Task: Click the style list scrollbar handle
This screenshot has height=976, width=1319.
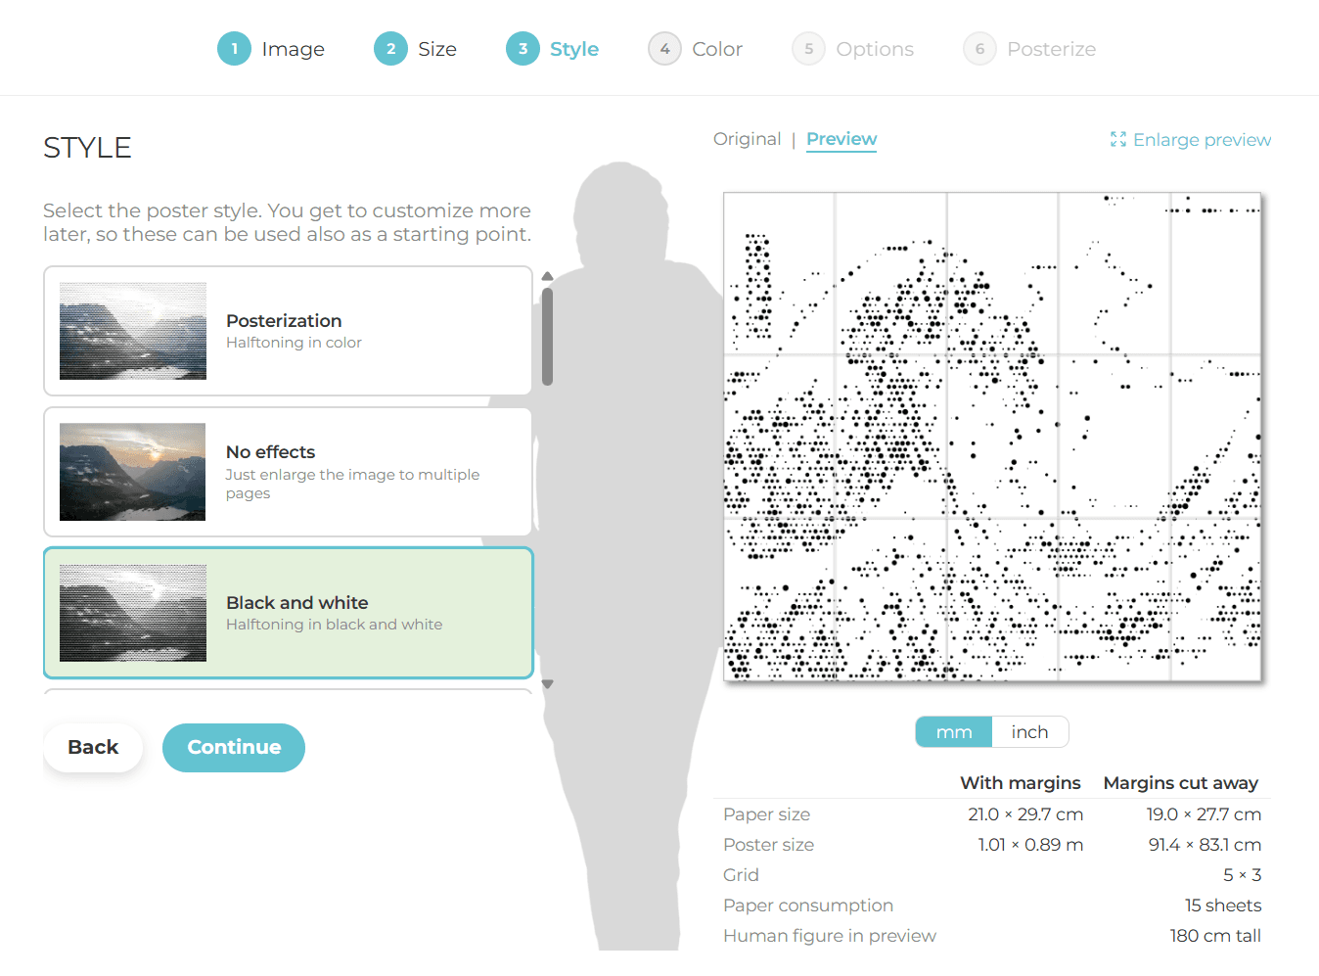Action: 548,336
